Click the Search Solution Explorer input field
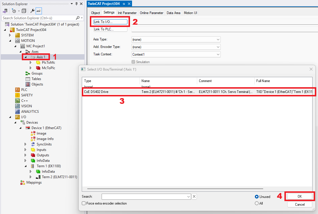Image resolution: width=318 pixels, height=214 pixels. pos(38,18)
